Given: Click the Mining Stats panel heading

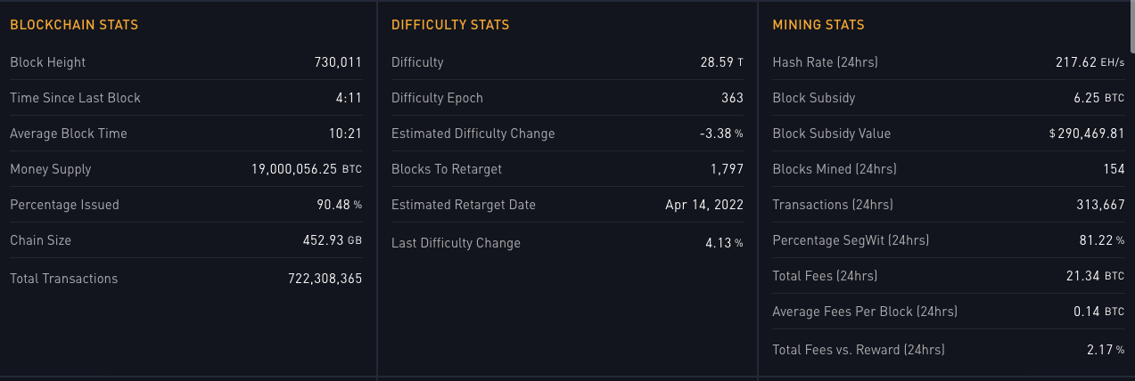Looking at the screenshot, I should click(x=818, y=25).
